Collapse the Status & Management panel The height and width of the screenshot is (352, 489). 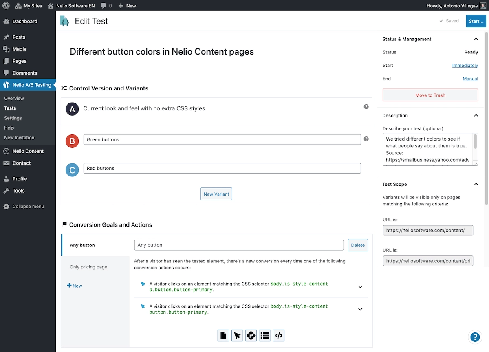[476, 39]
